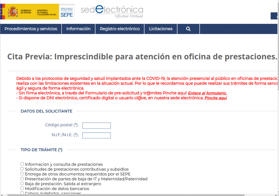Focus the Código postal input field
This screenshot has width=279, height=196.
(97, 125)
